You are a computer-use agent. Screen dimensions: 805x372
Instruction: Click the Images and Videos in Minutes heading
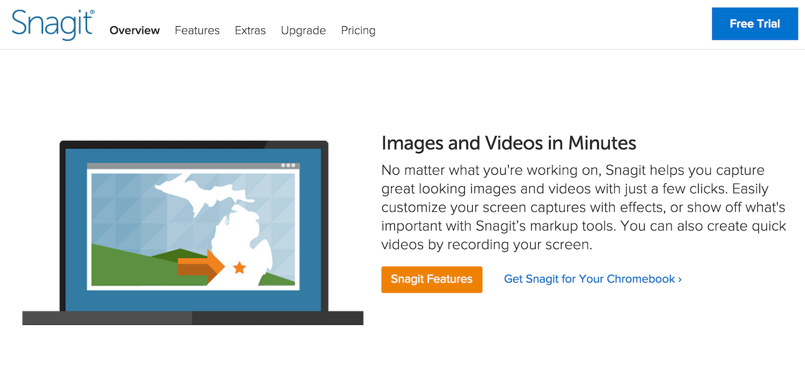[x=509, y=143]
